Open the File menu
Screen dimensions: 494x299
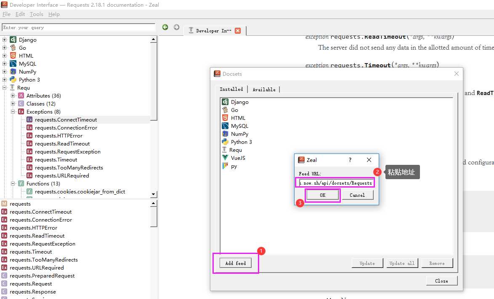pos(6,14)
